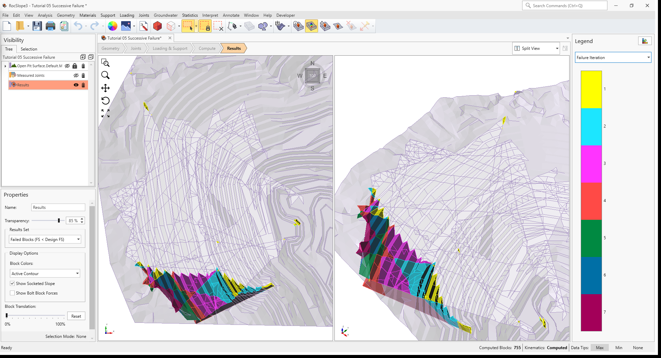
Task: Toggle lock on Open Pit Surface layer
Action: (x=75, y=66)
